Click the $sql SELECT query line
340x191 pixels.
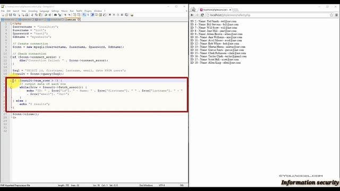click(x=69, y=71)
